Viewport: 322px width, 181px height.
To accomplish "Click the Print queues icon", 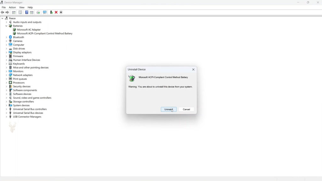I will tap(10, 79).
